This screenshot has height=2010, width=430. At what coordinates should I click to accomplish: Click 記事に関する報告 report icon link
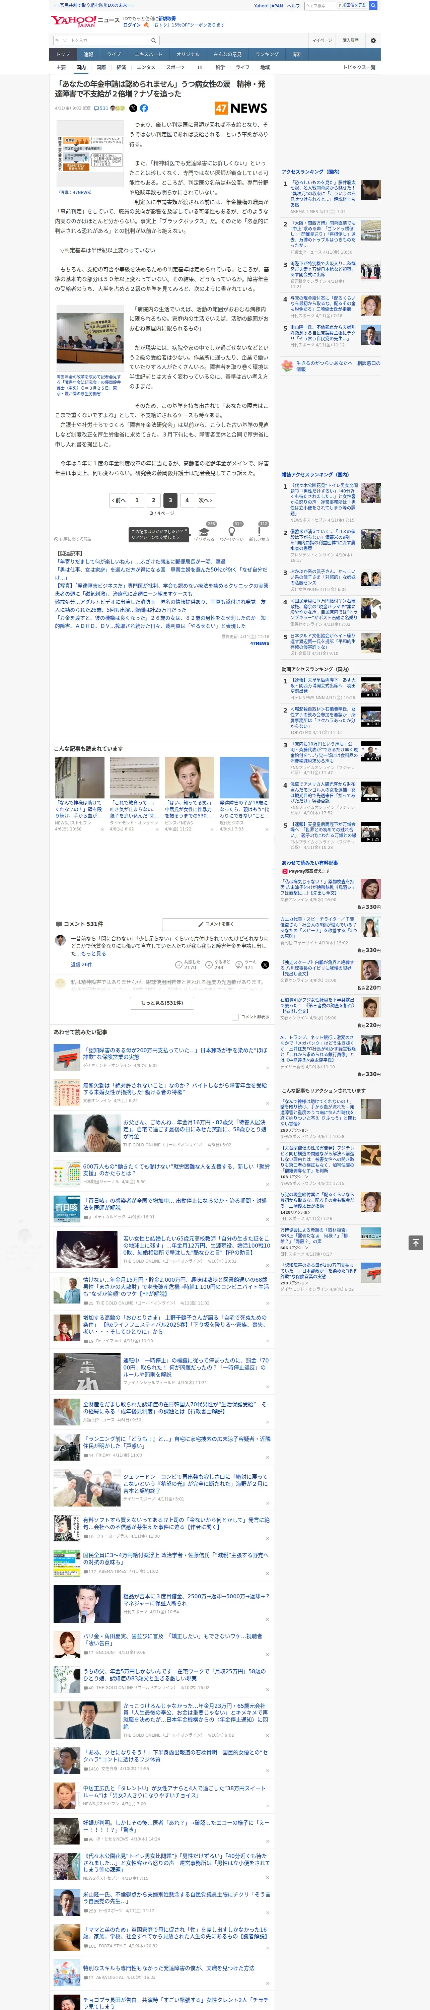73,539
